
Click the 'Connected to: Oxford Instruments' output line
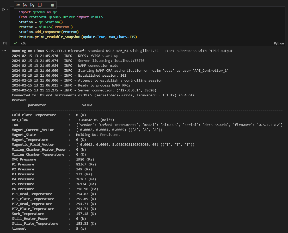pos(103,95)
